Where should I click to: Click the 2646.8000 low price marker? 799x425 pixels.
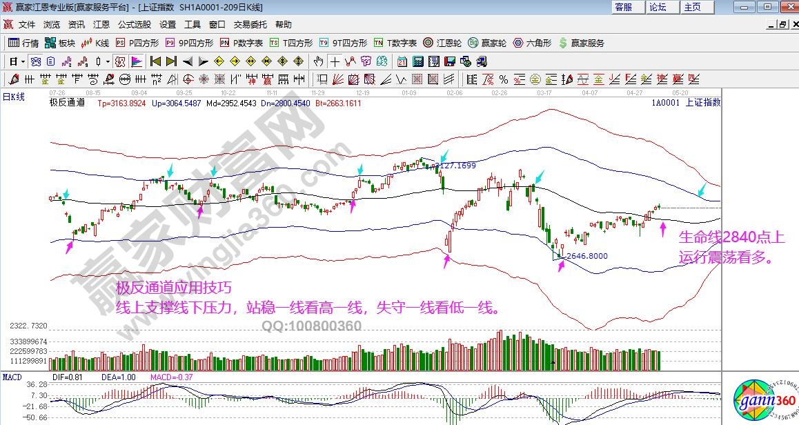[x=586, y=256]
